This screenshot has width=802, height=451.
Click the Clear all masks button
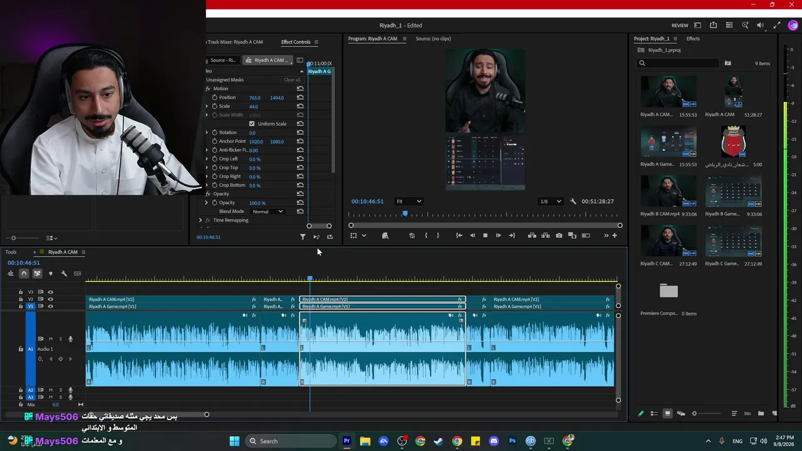[292, 80]
